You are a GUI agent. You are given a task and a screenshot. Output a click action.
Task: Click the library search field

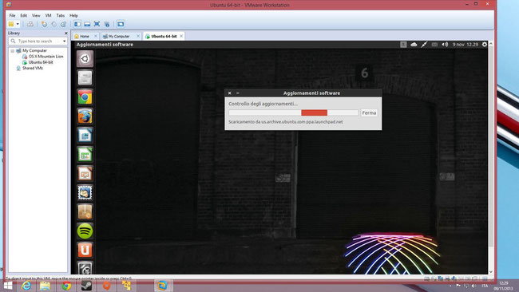[x=38, y=41]
